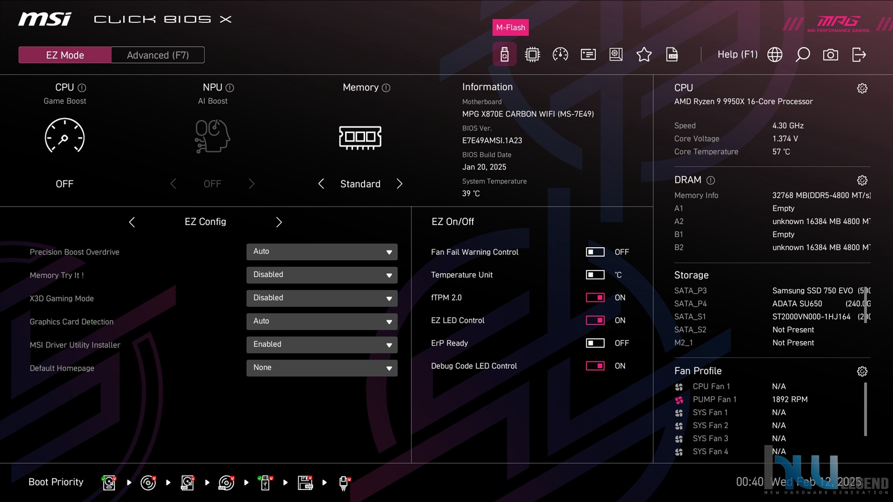Click the info icon next to CPU
893x502 pixels.
[x=82, y=88]
